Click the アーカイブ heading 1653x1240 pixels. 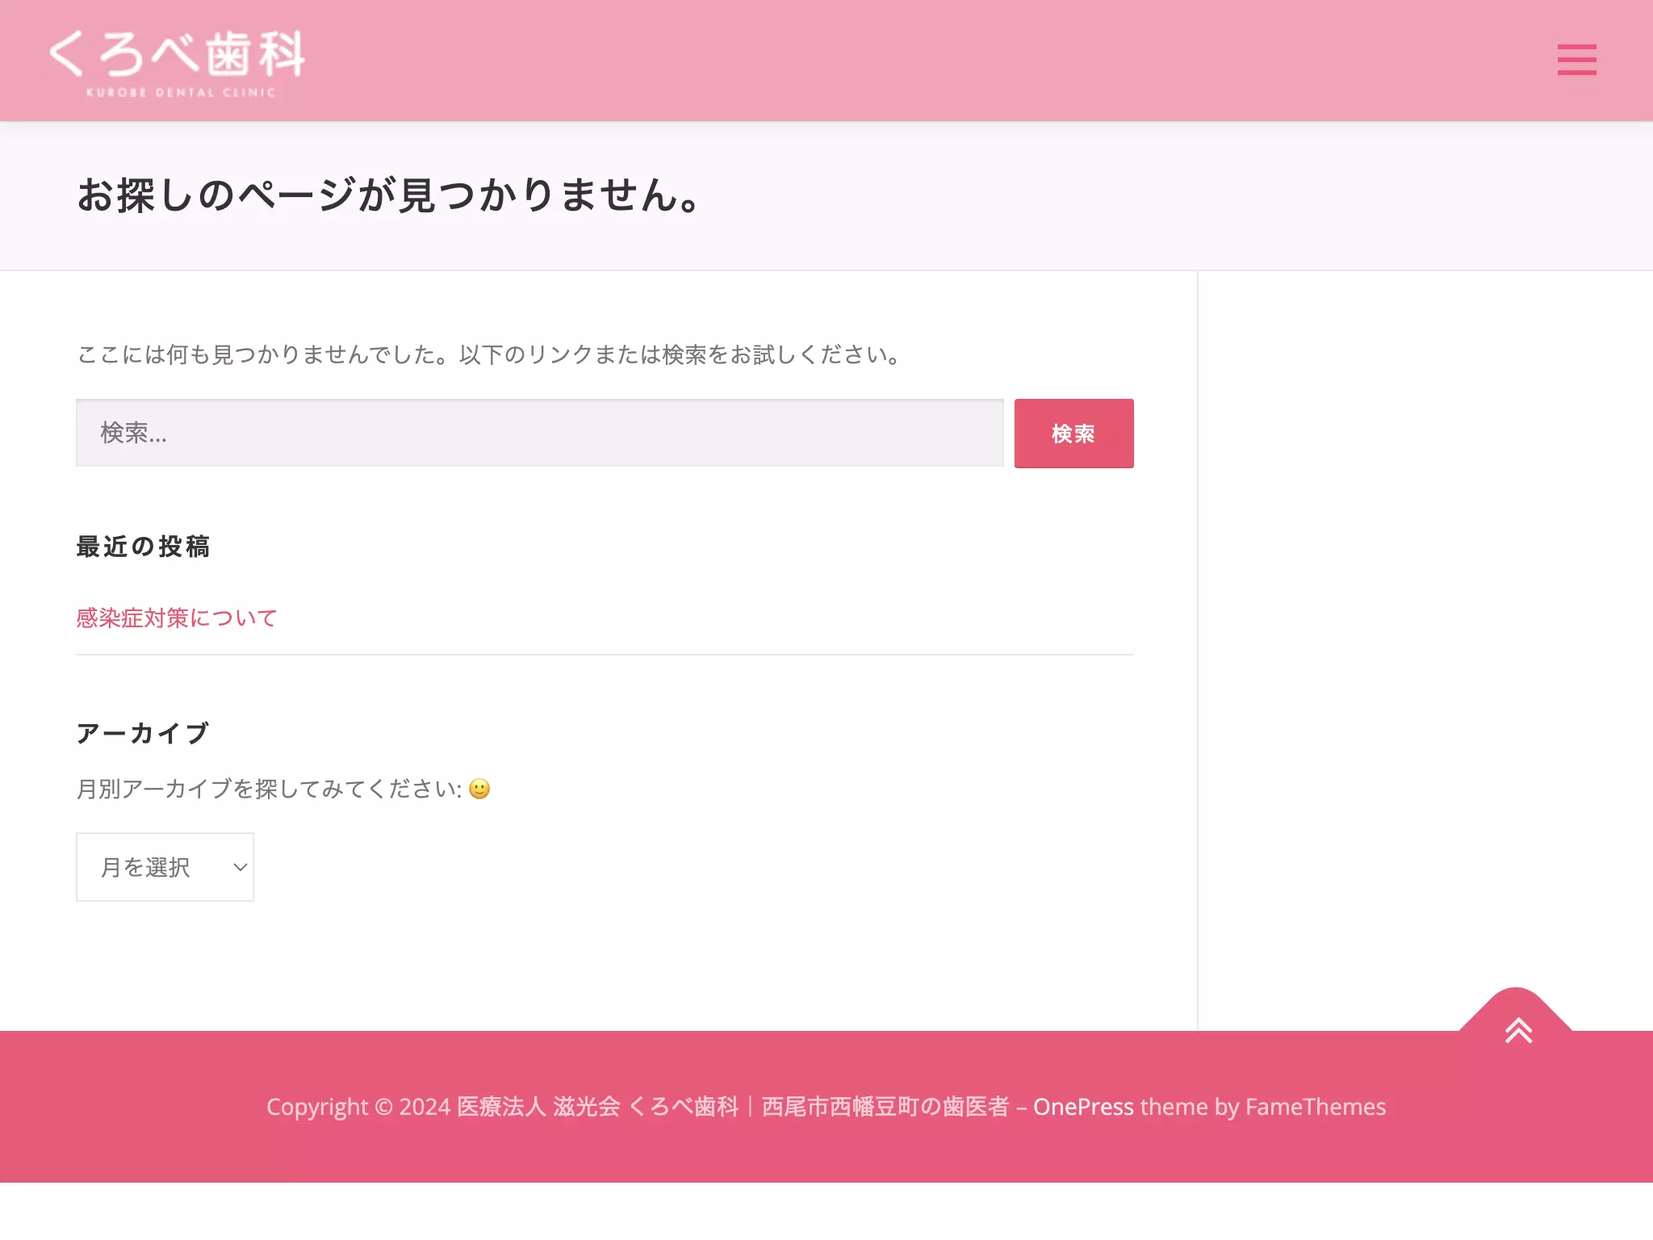(x=144, y=733)
